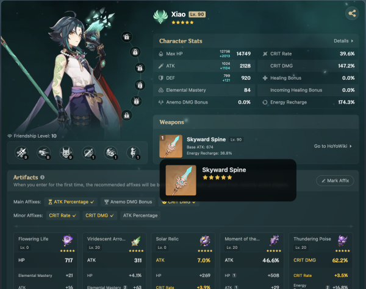Toggle the CRIT Rate minor affix
This screenshot has width=366, height=289.
coord(63,215)
